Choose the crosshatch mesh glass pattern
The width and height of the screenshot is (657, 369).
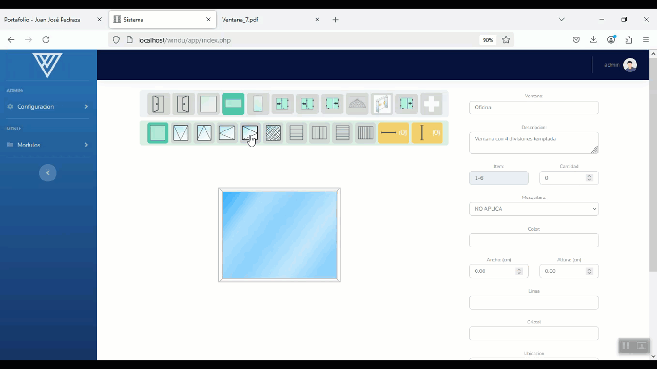pos(273,133)
